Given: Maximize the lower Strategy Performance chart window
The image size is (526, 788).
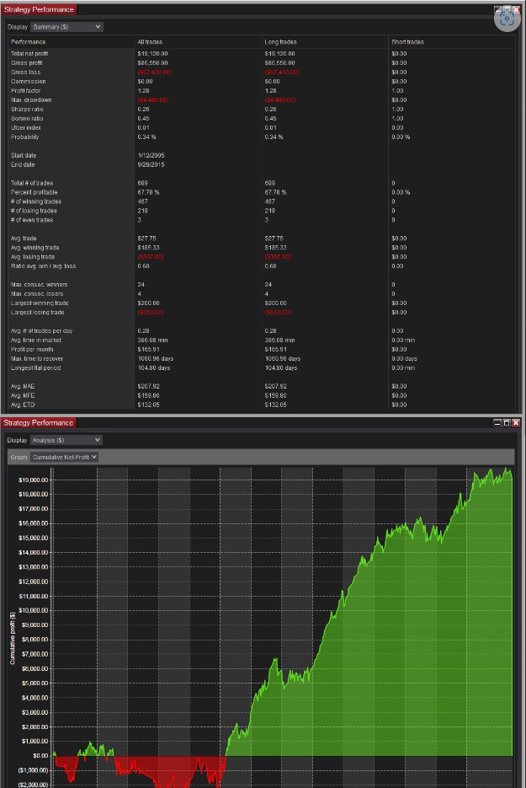Looking at the screenshot, I should click(507, 422).
